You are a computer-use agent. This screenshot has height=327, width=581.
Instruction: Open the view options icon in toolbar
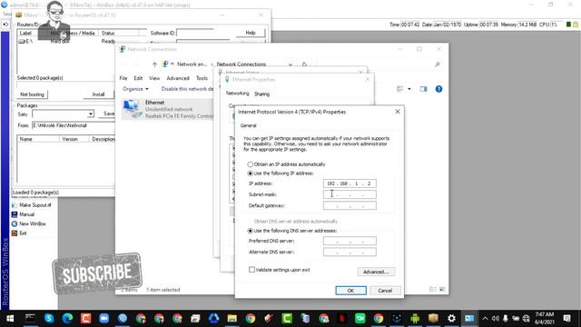tap(400, 89)
